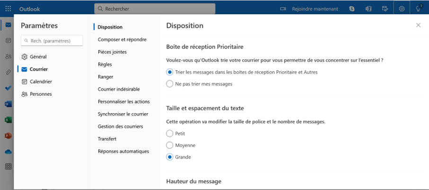The image size is (429, 190).
Task: Go to Composer et répondre settings
Action: tap(122, 40)
